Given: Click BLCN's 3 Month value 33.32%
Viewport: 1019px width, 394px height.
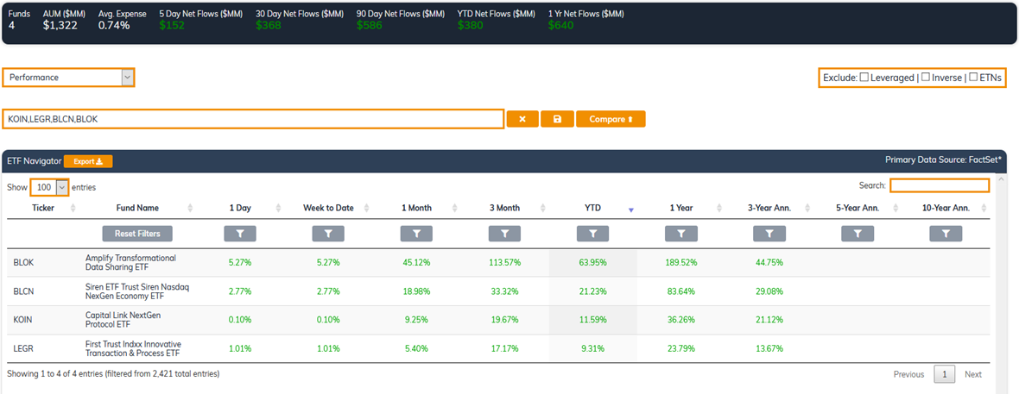Looking at the screenshot, I should coord(504,291).
